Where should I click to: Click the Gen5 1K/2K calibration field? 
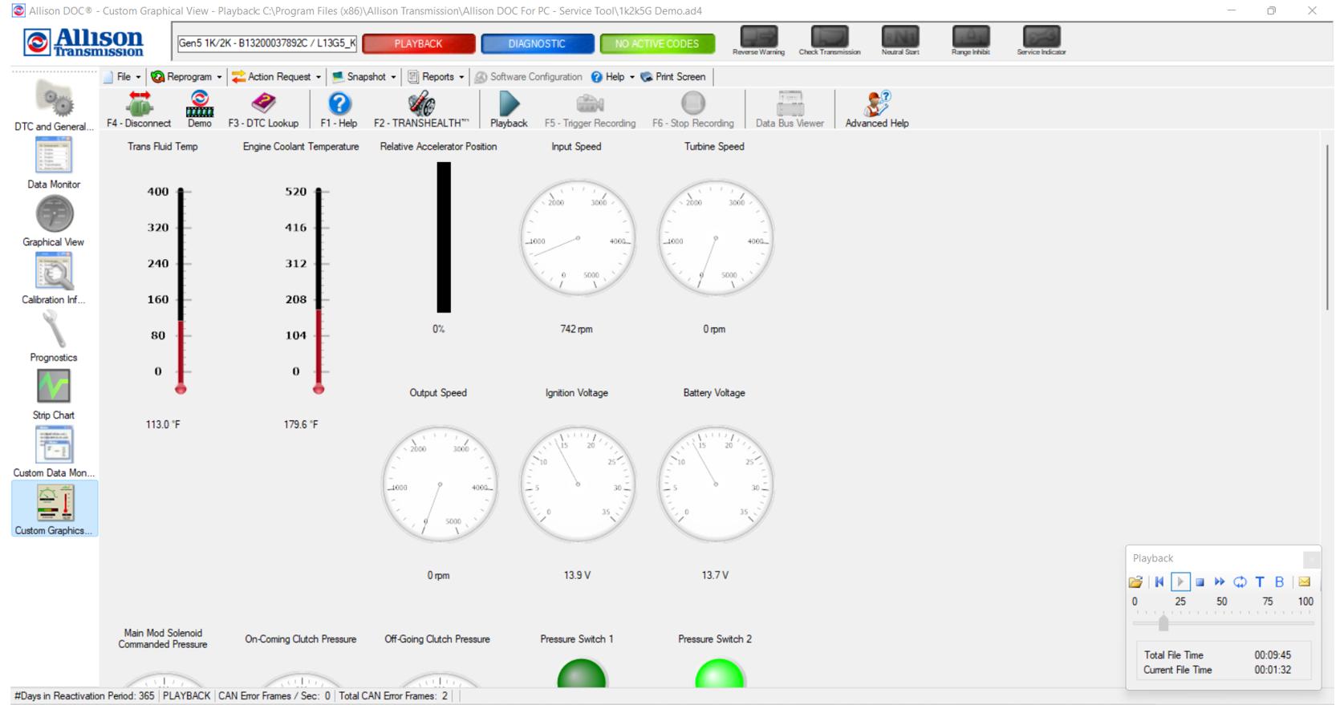click(266, 44)
